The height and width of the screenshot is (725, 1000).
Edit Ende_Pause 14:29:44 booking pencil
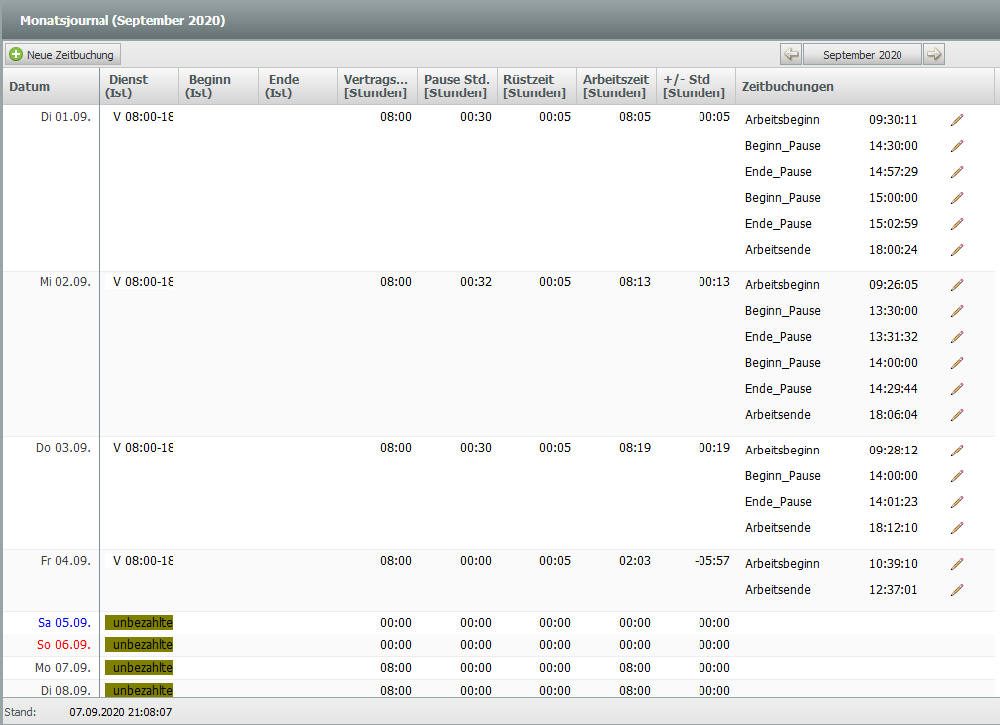click(957, 388)
